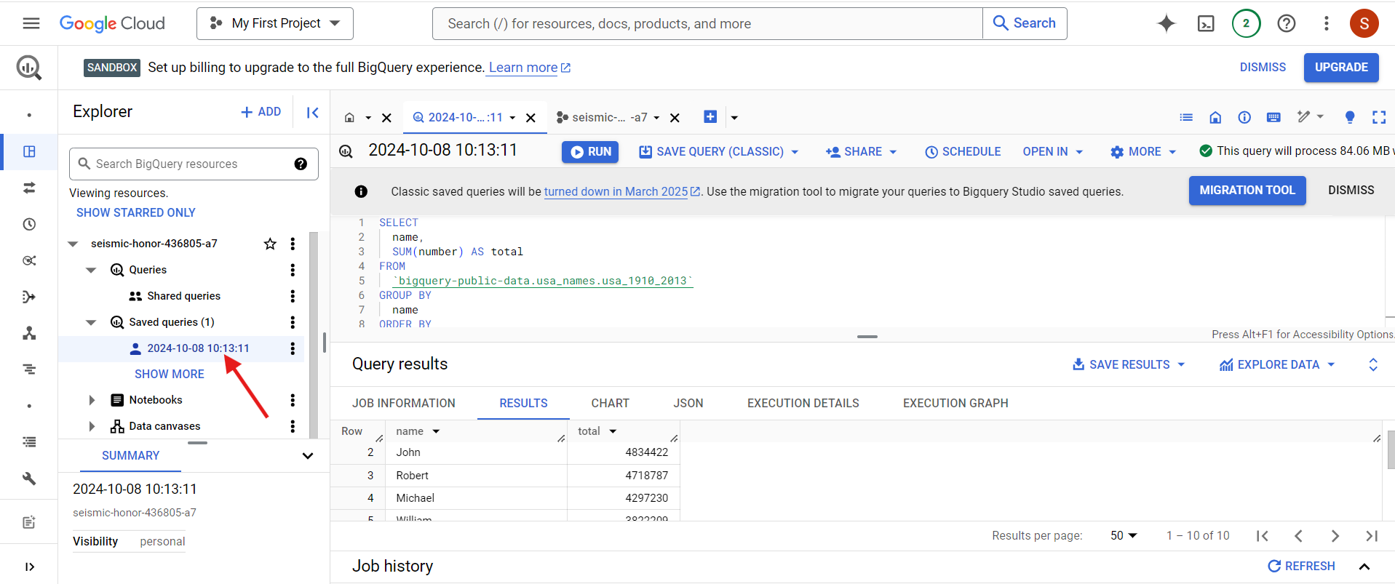Select the CHART results tab
The image size is (1395, 584).
[610, 403]
